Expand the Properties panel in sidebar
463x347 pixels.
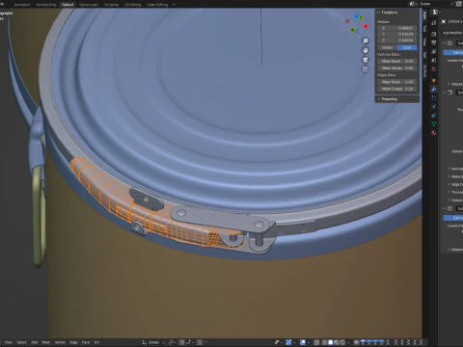click(x=389, y=99)
